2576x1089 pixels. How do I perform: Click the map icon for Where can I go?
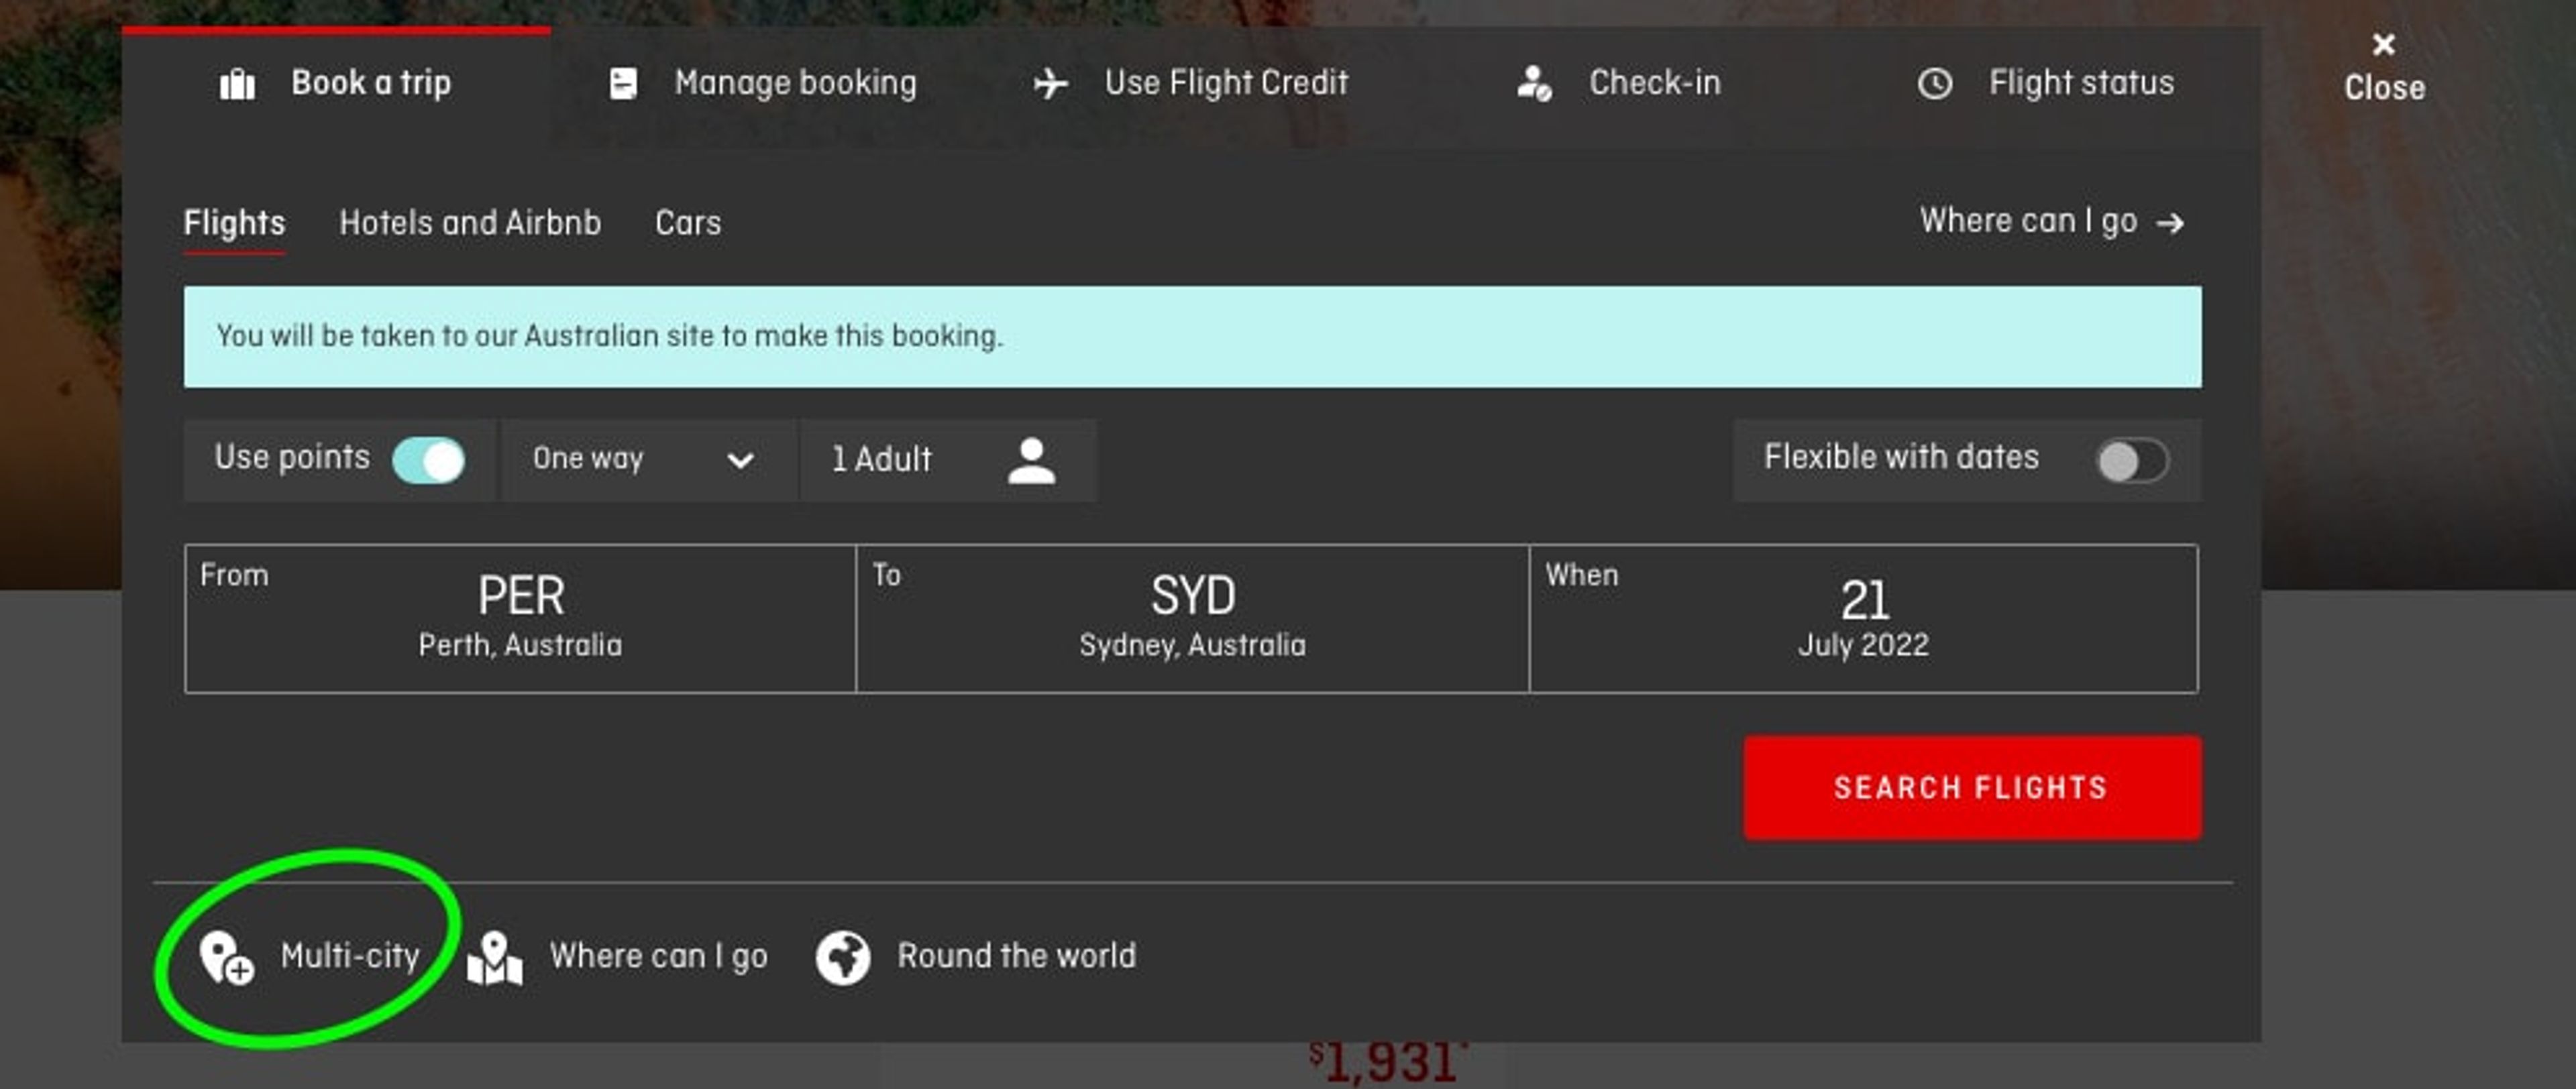[x=495, y=958]
